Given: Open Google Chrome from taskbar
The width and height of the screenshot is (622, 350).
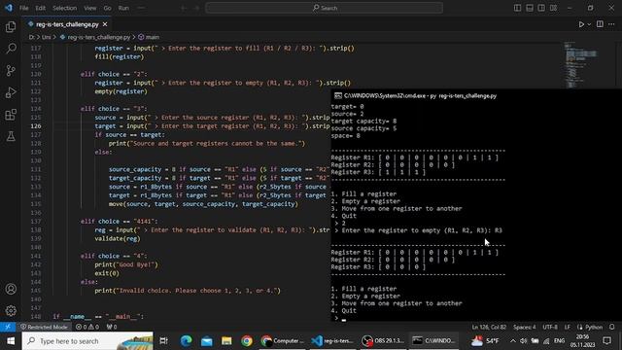Looking at the screenshot, I should [247, 341].
